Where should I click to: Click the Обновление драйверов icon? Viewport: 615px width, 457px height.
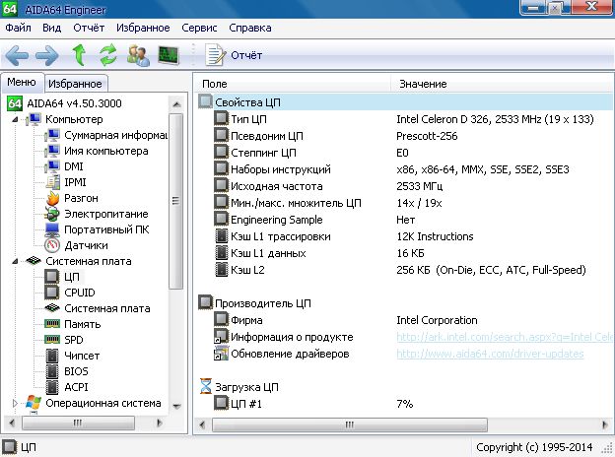pyautogui.click(x=221, y=354)
